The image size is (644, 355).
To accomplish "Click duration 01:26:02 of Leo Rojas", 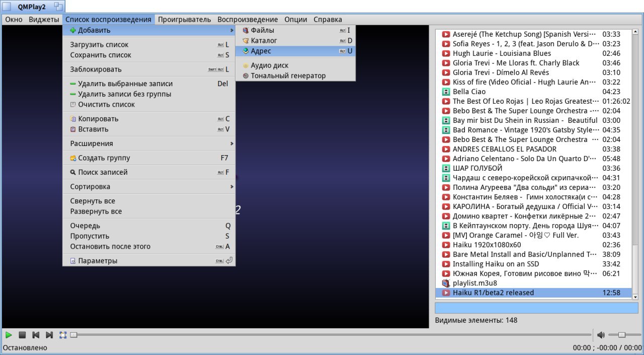I will (616, 101).
